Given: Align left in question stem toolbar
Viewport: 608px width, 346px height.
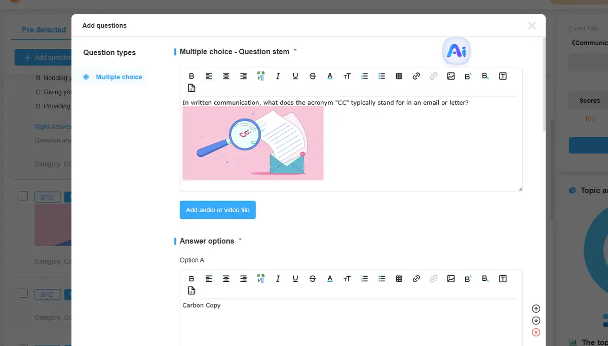Looking at the screenshot, I should 209,76.
